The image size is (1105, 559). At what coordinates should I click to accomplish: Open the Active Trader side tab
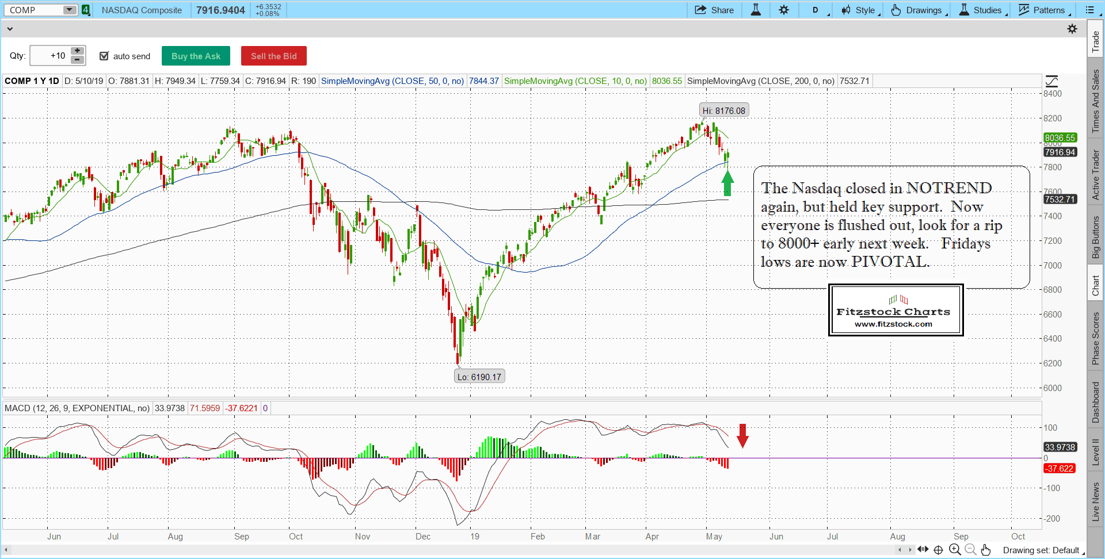coord(1096,175)
